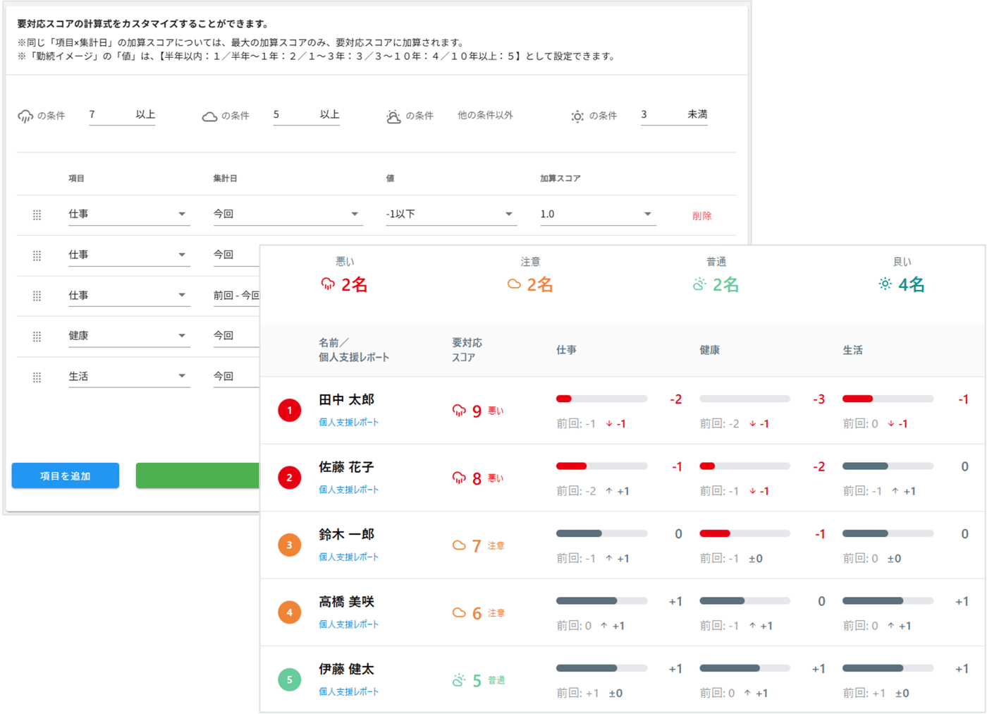Click the red rank 1 badge for 田中 太郎
Image resolution: width=987 pixels, height=714 pixels.
click(290, 410)
